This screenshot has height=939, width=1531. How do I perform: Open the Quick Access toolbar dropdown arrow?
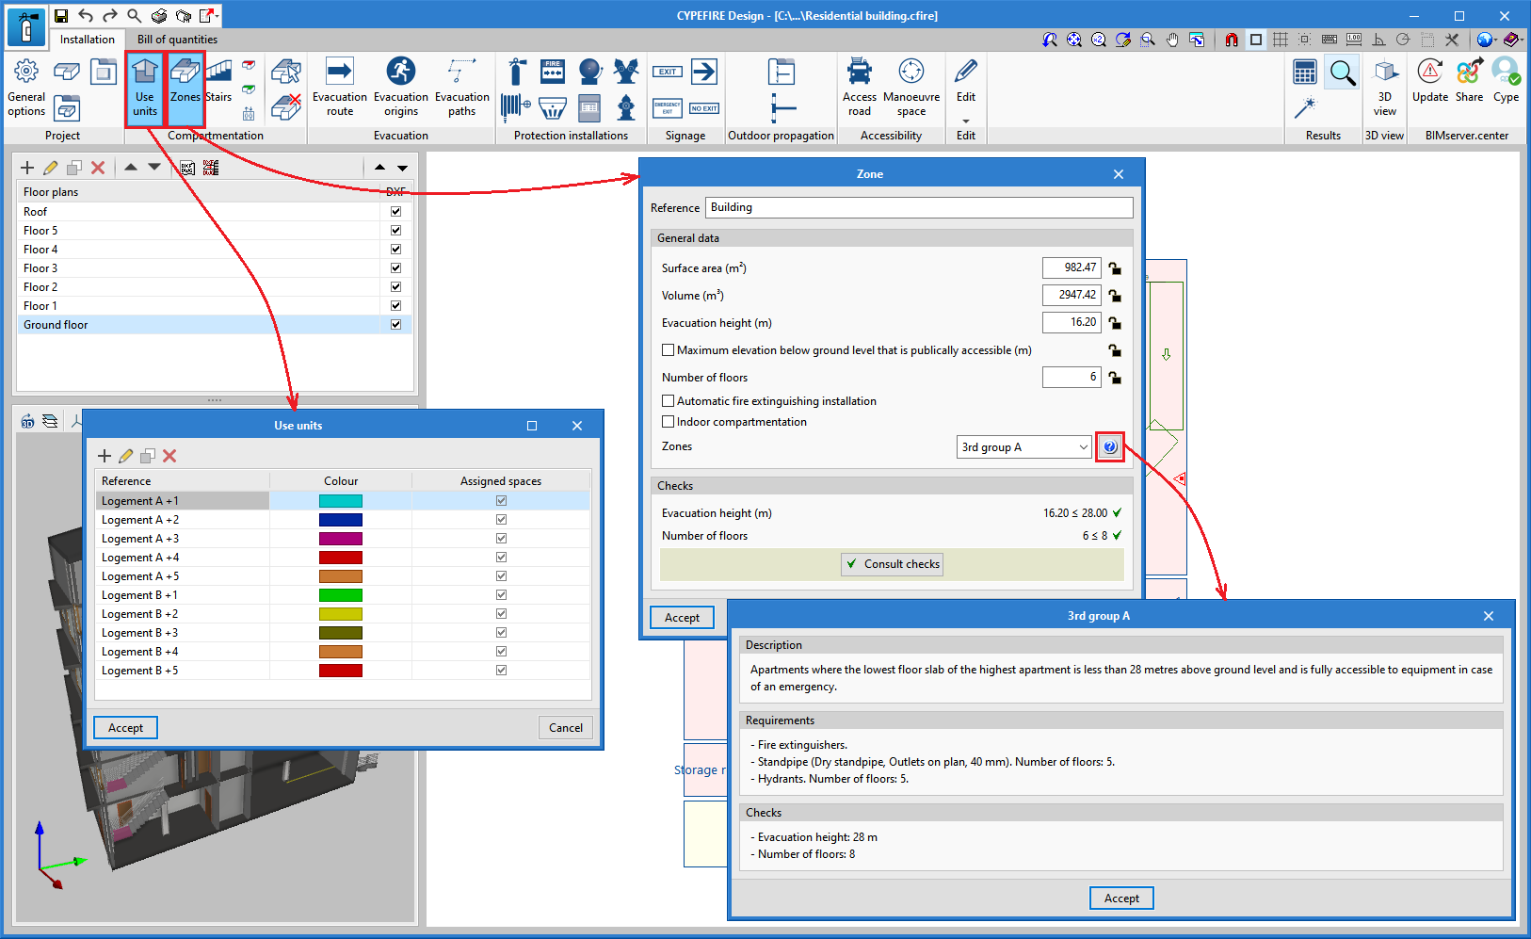(218, 16)
